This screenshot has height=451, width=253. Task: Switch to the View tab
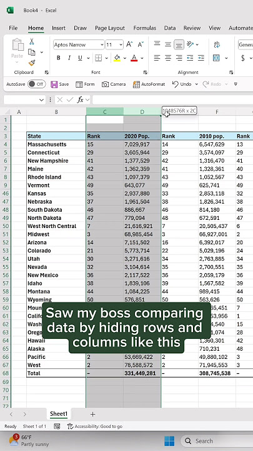(214, 28)
